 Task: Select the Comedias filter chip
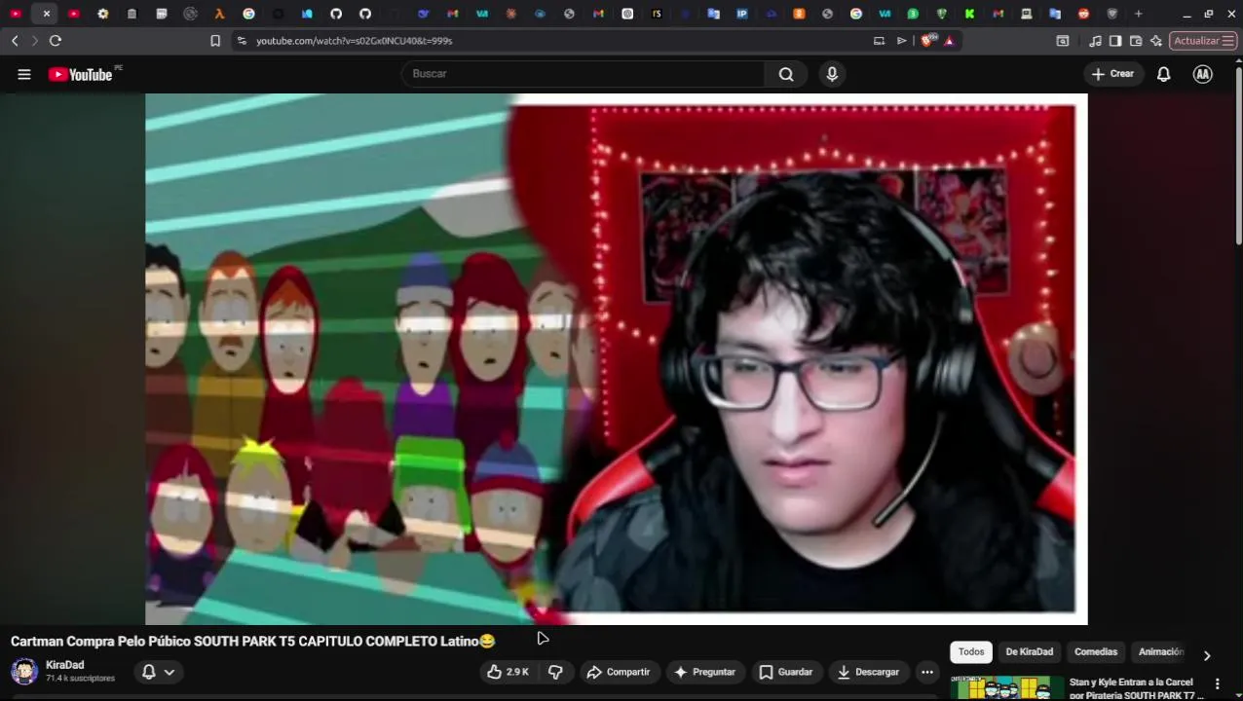[x=1096, y=652]
